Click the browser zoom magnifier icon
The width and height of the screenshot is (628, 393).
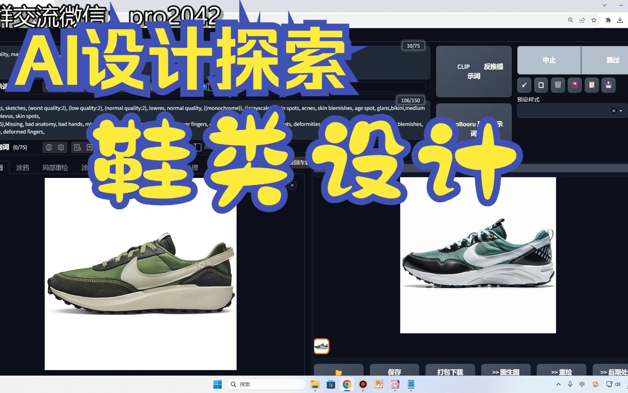pos(571,20)
